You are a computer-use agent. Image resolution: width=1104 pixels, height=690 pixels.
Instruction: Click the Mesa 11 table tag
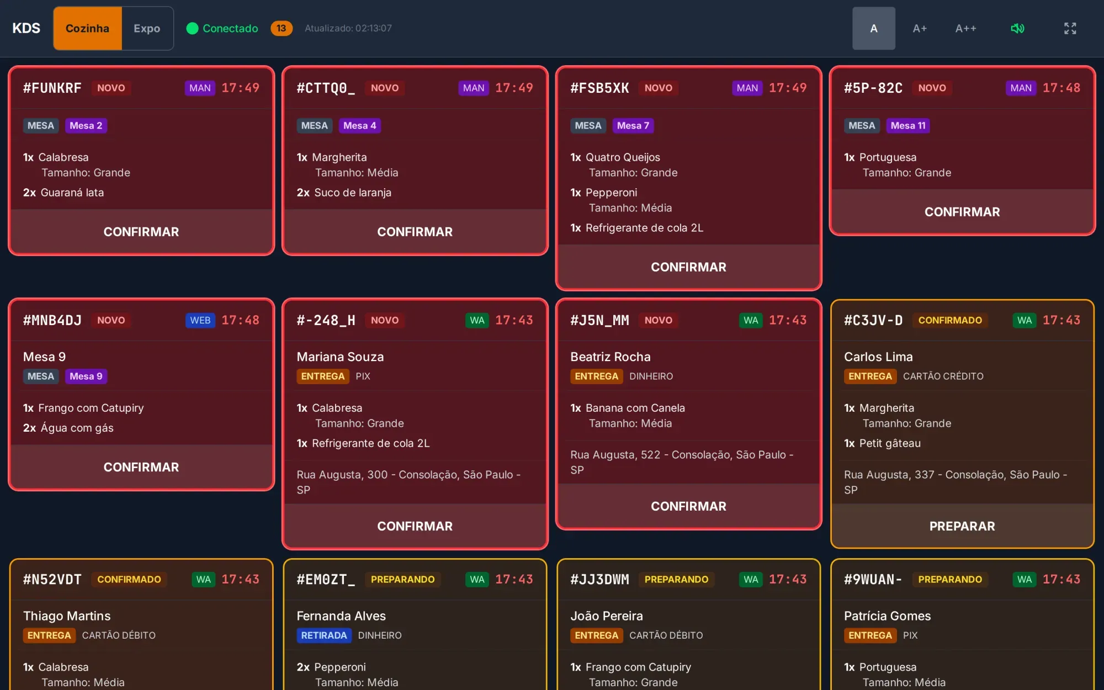[x=908, y=126]
